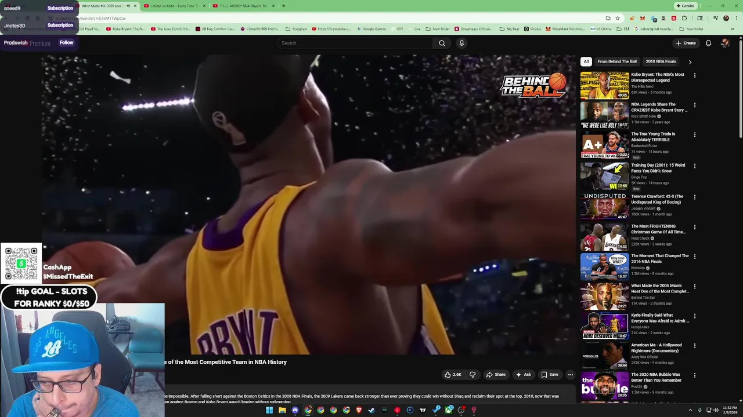Click the Share button

tap(496, 375)
